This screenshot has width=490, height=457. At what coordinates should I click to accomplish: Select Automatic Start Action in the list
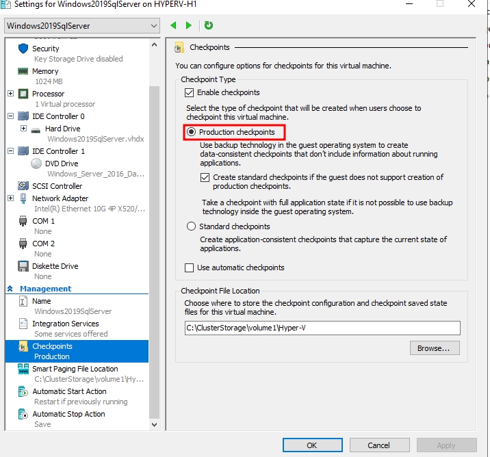tap(69, 391)
